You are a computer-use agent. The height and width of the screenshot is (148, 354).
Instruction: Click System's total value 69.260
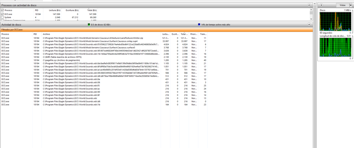pyautogui.click(x=93, y=17)
